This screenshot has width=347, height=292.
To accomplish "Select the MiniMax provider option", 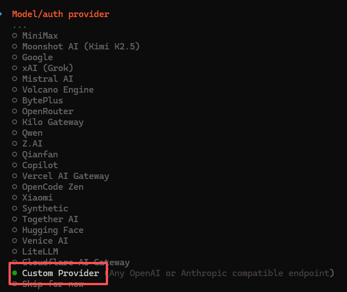I will (x=40, y=36).
